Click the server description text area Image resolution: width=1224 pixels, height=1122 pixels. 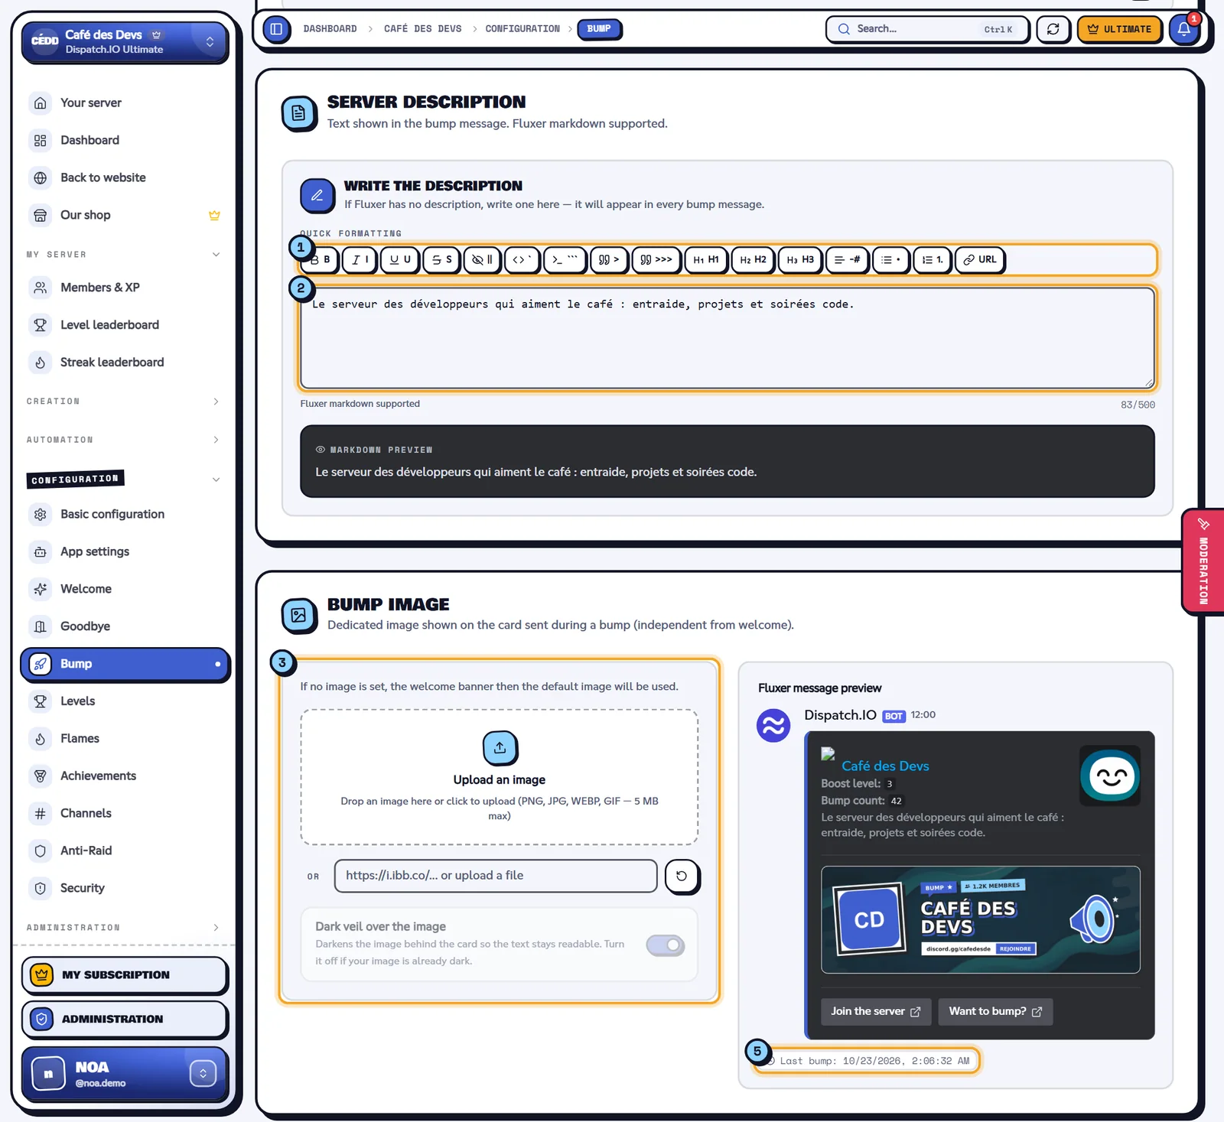pyautogui.click(x=728, y=338)
